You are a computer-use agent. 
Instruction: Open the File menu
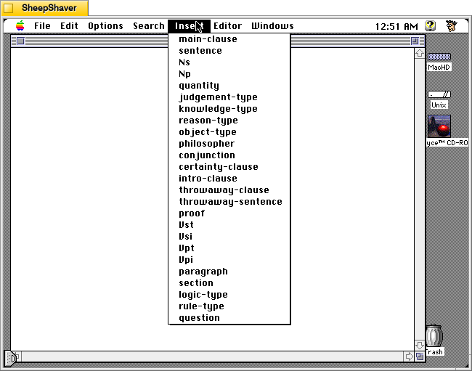click(42, 26)
